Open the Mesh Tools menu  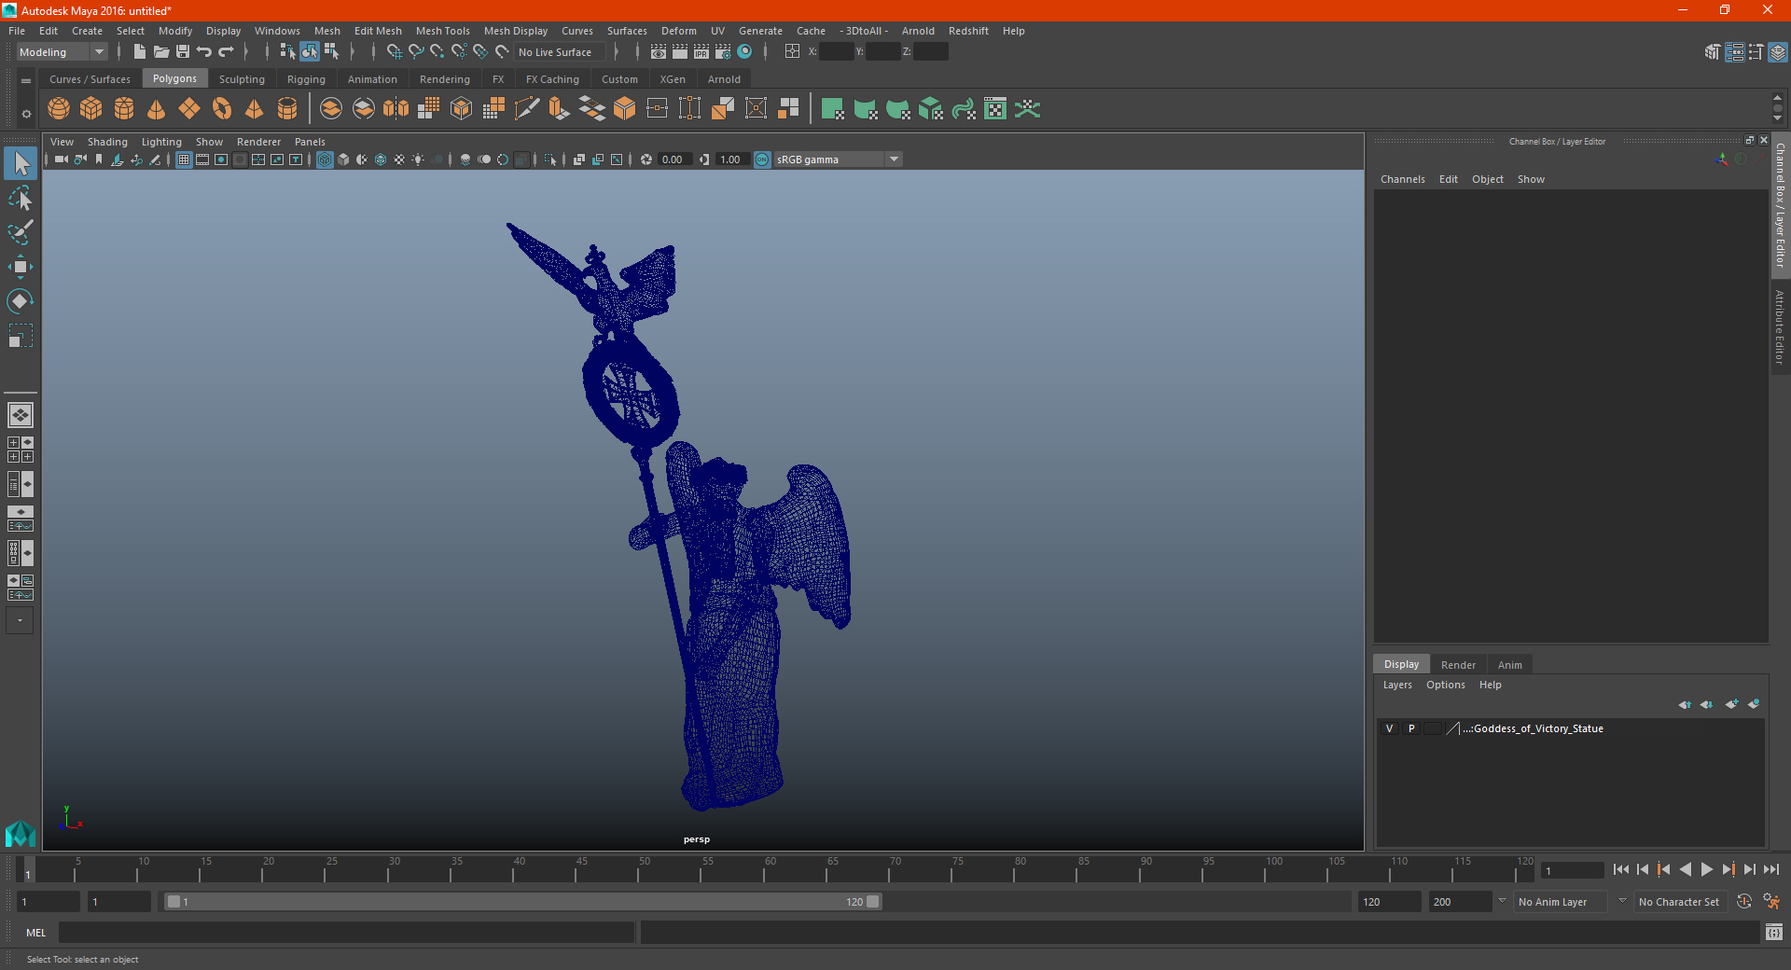point(442,31)
